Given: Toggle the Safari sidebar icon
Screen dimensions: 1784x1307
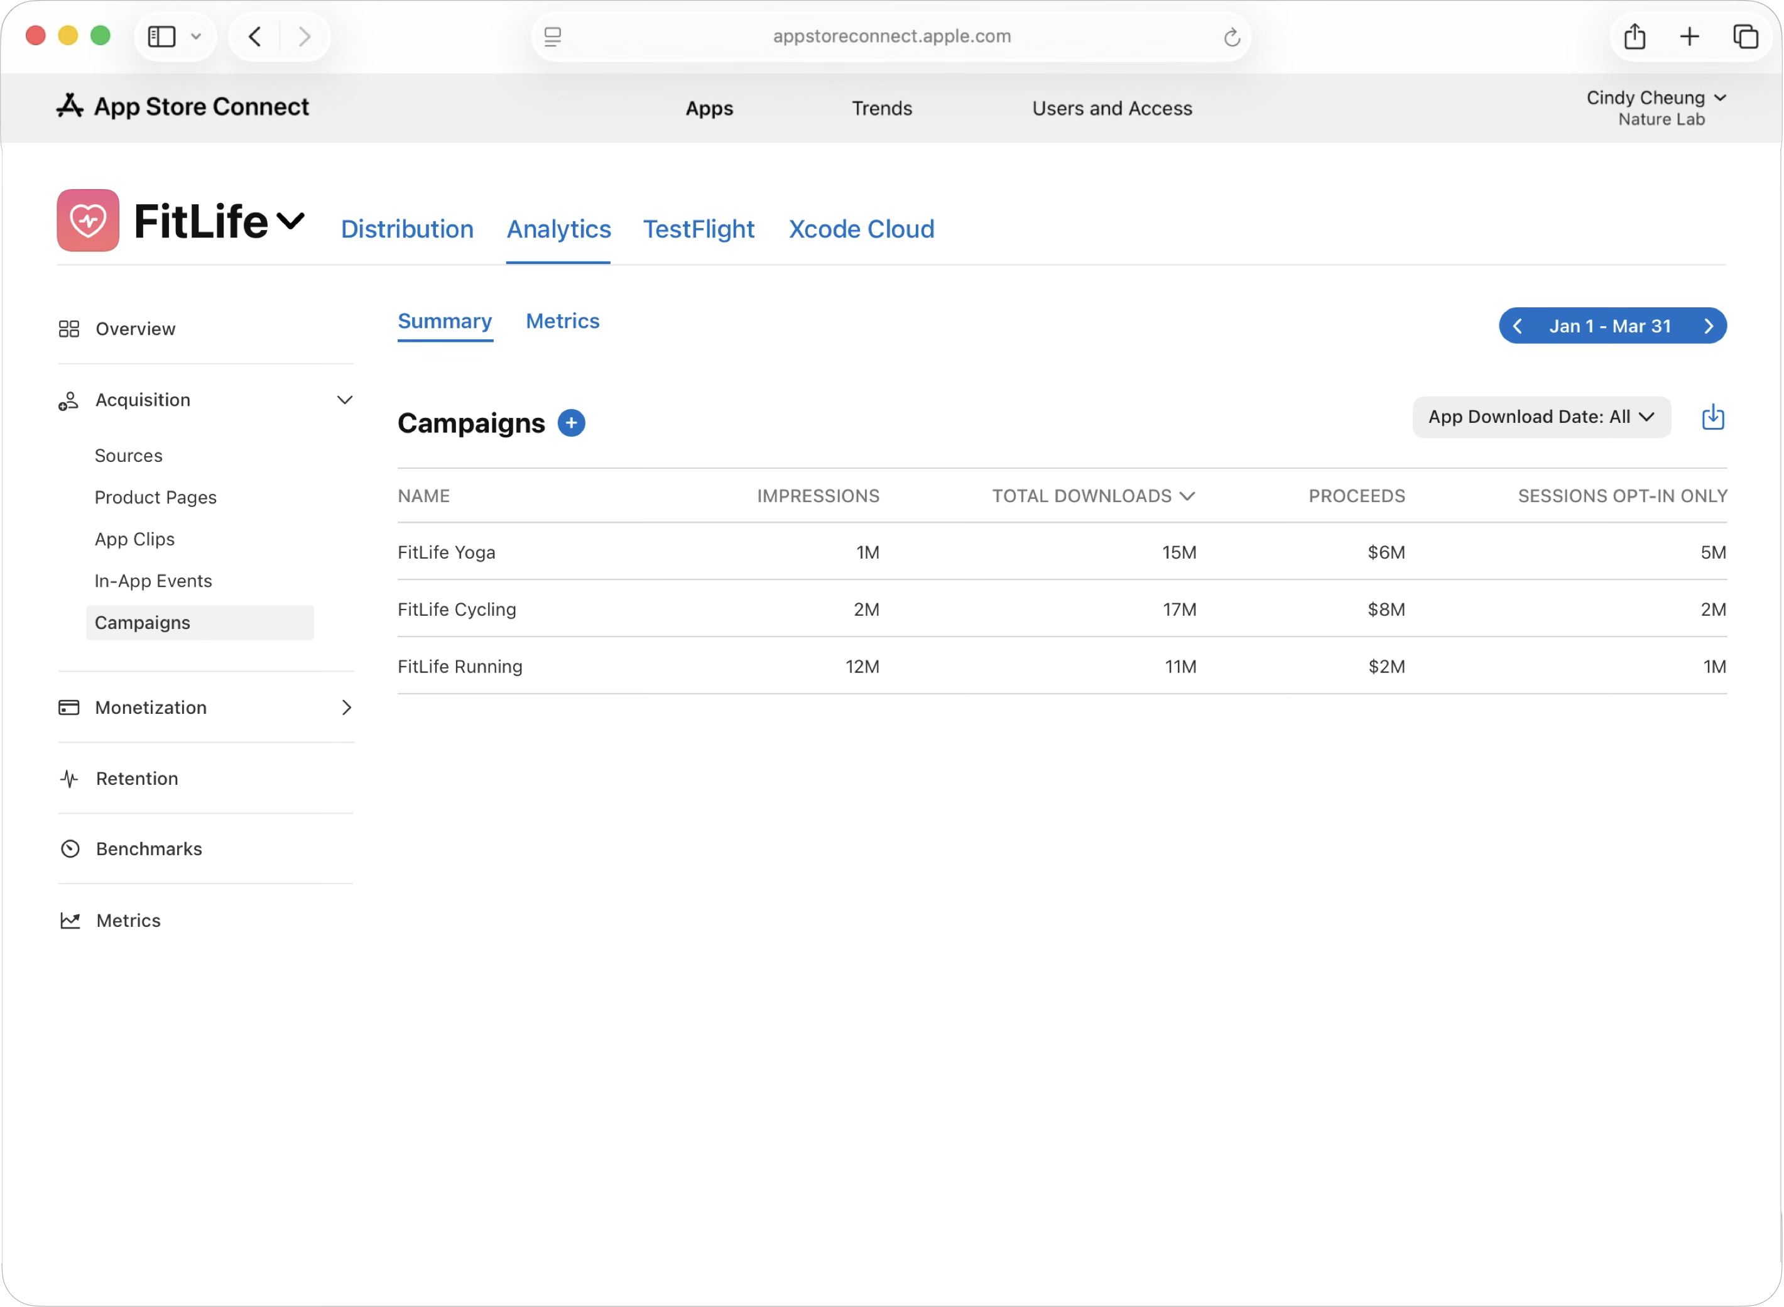Looking at the screenshot, I should [x=162, y=36].
